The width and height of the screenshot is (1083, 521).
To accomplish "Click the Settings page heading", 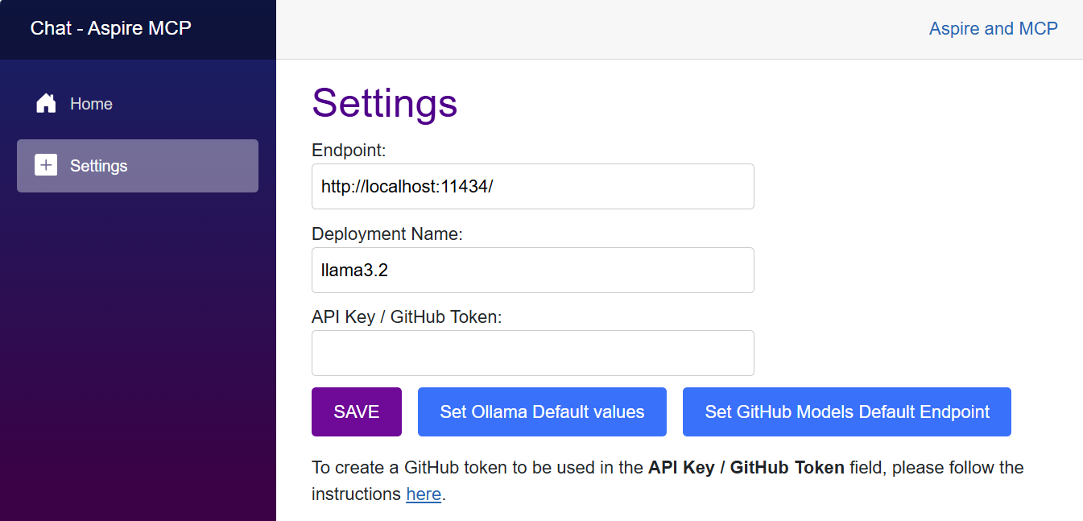I will click(385, 103).
